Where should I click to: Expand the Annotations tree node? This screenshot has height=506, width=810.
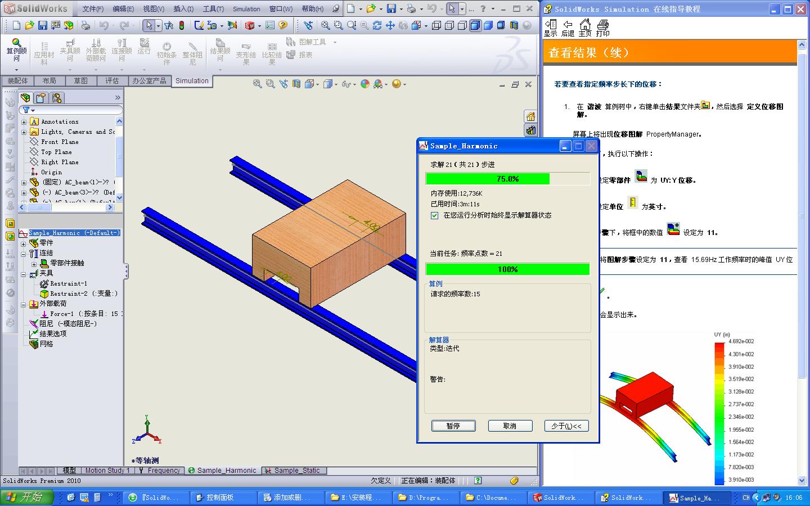[24, 121]
